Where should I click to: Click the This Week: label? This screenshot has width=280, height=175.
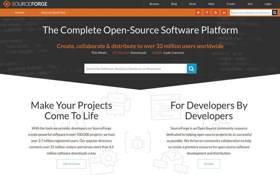point(99,53)
